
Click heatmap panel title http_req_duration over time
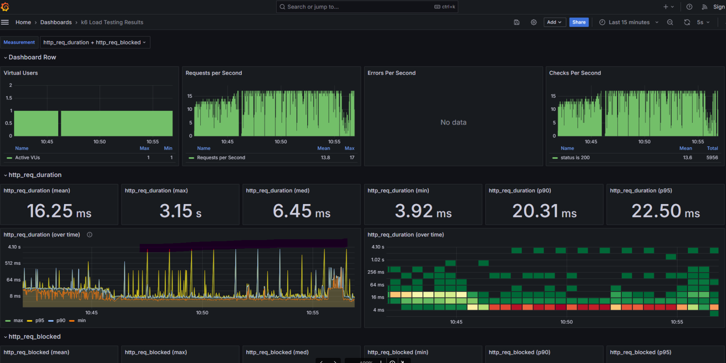406,235
